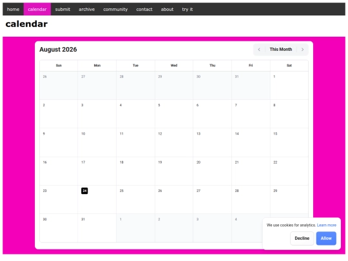Open the home nav item
The height and width of the screenshot is (261, 348).
coord(13,9)
